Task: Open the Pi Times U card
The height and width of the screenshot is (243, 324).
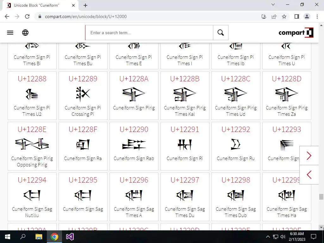Action: pos(287,56)
